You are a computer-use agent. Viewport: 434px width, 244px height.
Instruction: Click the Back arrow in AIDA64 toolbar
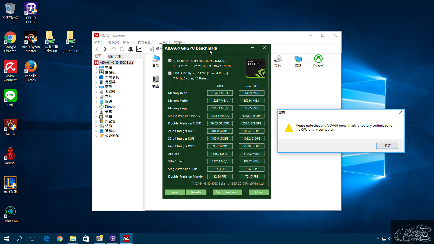(97, 49)
